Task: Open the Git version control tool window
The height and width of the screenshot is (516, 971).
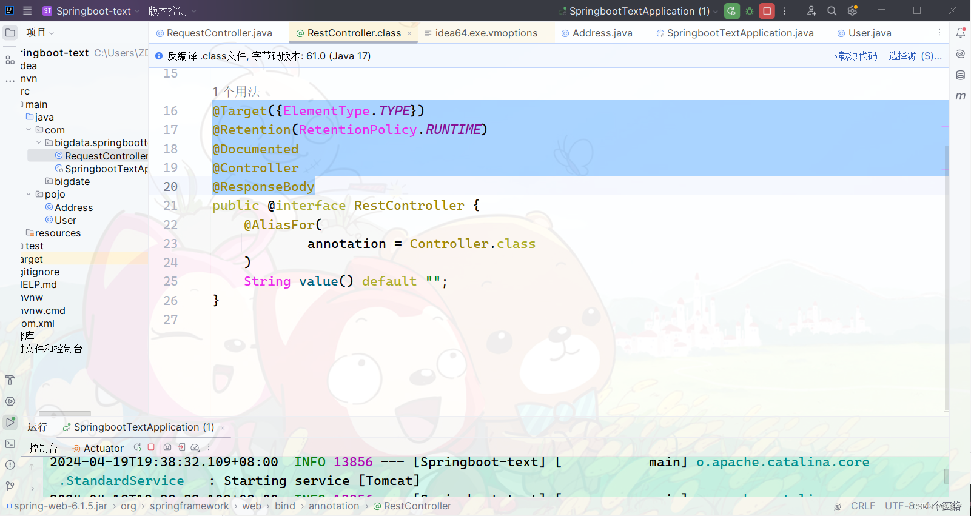Action: pos(10,486)
